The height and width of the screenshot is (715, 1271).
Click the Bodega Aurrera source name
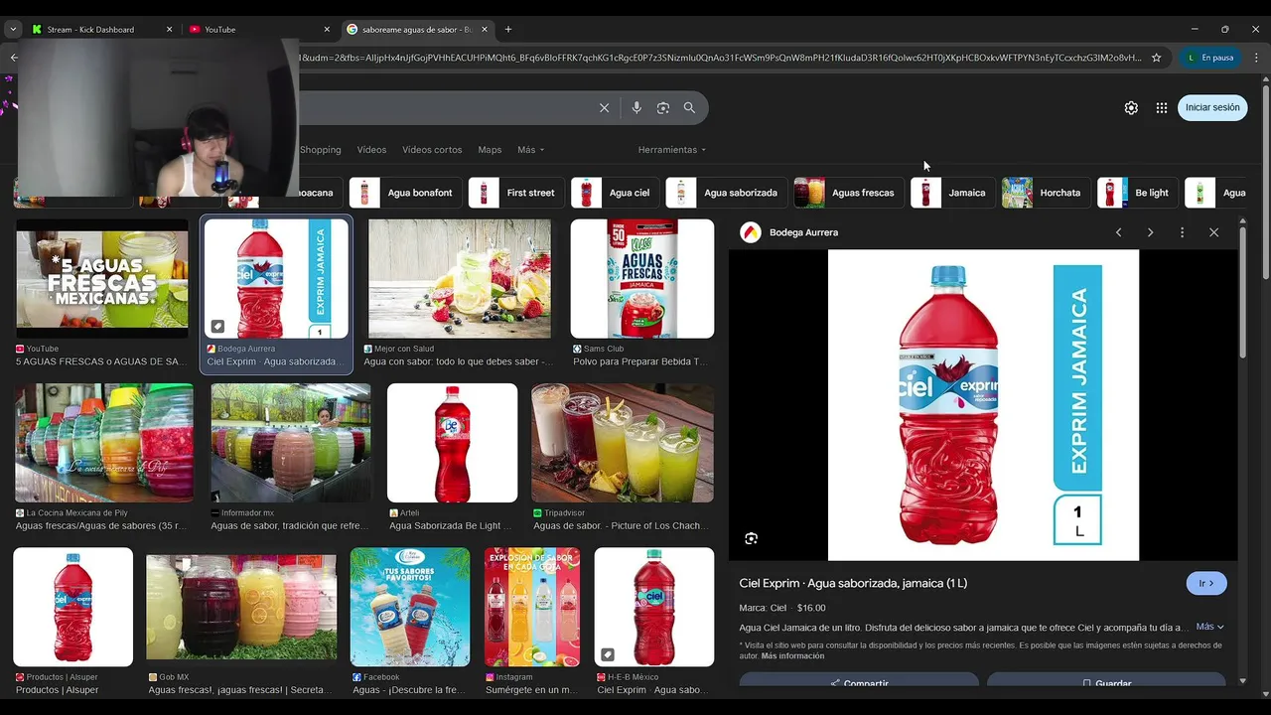(x=803, y=232)
